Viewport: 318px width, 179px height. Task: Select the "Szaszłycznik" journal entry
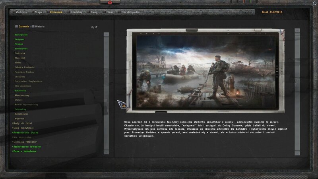[x=21, y=35]
